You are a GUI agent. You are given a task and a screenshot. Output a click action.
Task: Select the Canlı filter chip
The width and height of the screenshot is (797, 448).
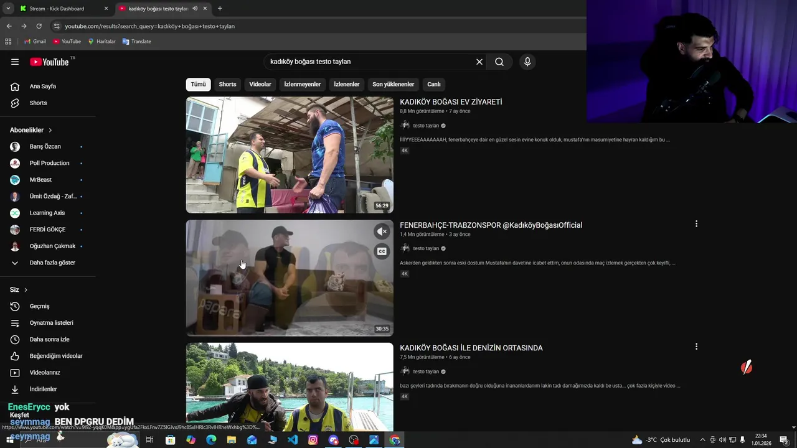(x=434, y=84)
